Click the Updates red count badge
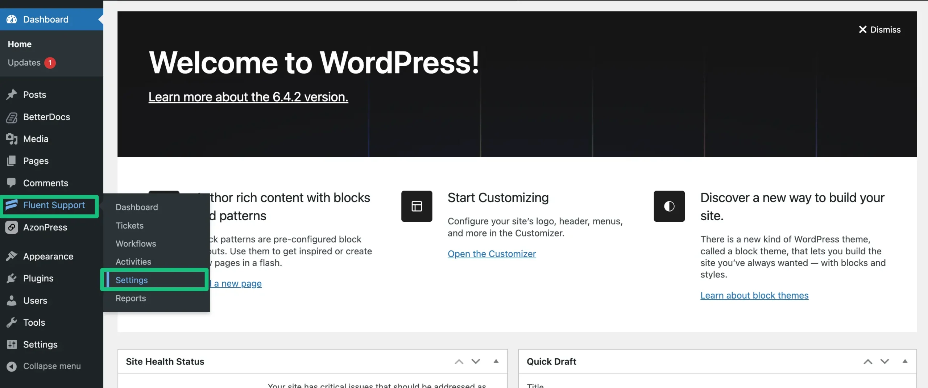The width and height of the screenshot is (928, 388). coord(50,63)
